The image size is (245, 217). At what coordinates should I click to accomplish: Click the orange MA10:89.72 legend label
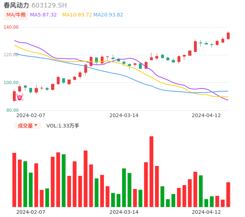coord(77,15)
